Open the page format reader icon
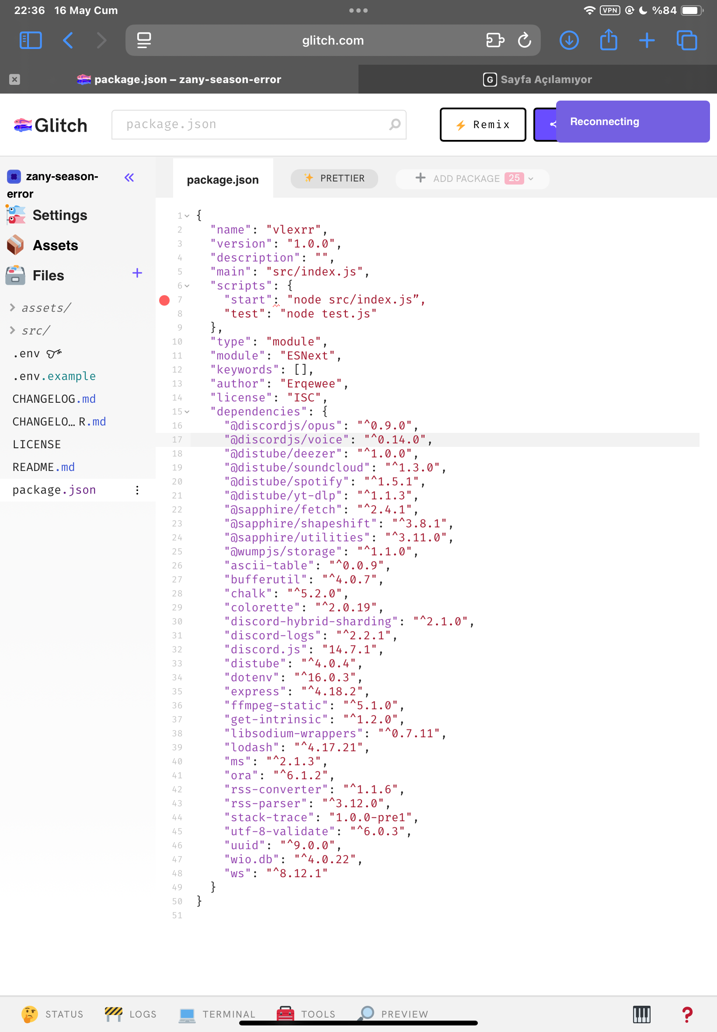The width and height of the screenshot is (717, 1032). pyautogui.click(x=144, y=40)
